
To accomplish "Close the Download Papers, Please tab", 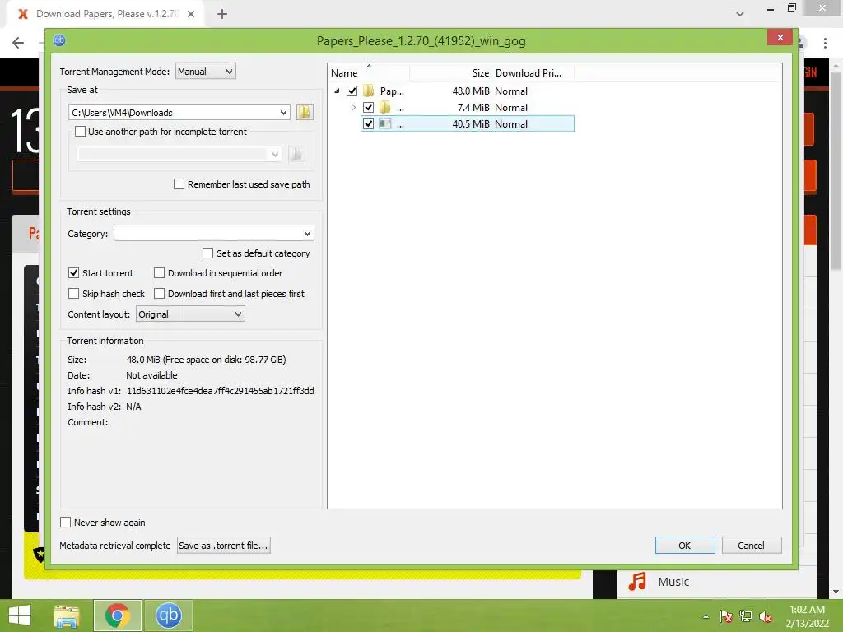I will [191, 14].
